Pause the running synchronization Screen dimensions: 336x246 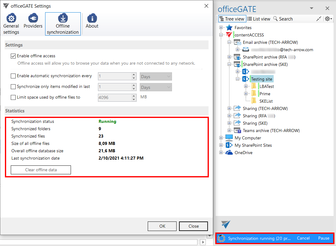[323, 238]
